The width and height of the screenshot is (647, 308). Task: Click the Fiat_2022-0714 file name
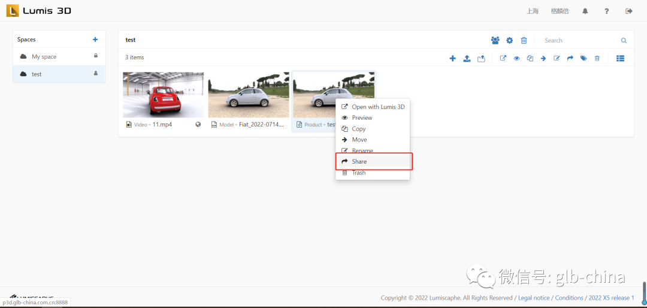262,124
